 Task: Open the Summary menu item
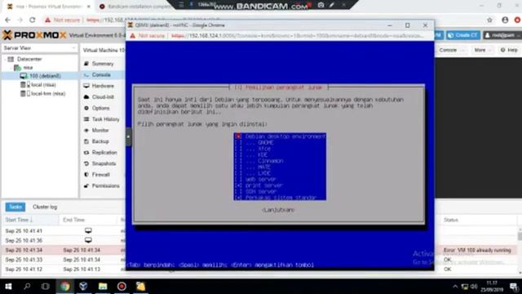click(x=103, y=64)
